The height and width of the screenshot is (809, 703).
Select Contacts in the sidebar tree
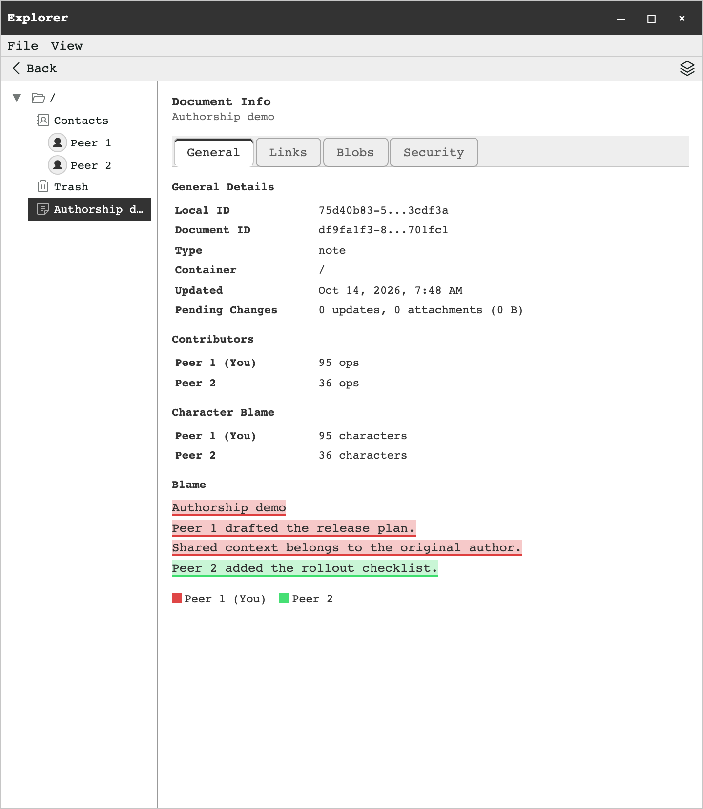pos(81,121)
